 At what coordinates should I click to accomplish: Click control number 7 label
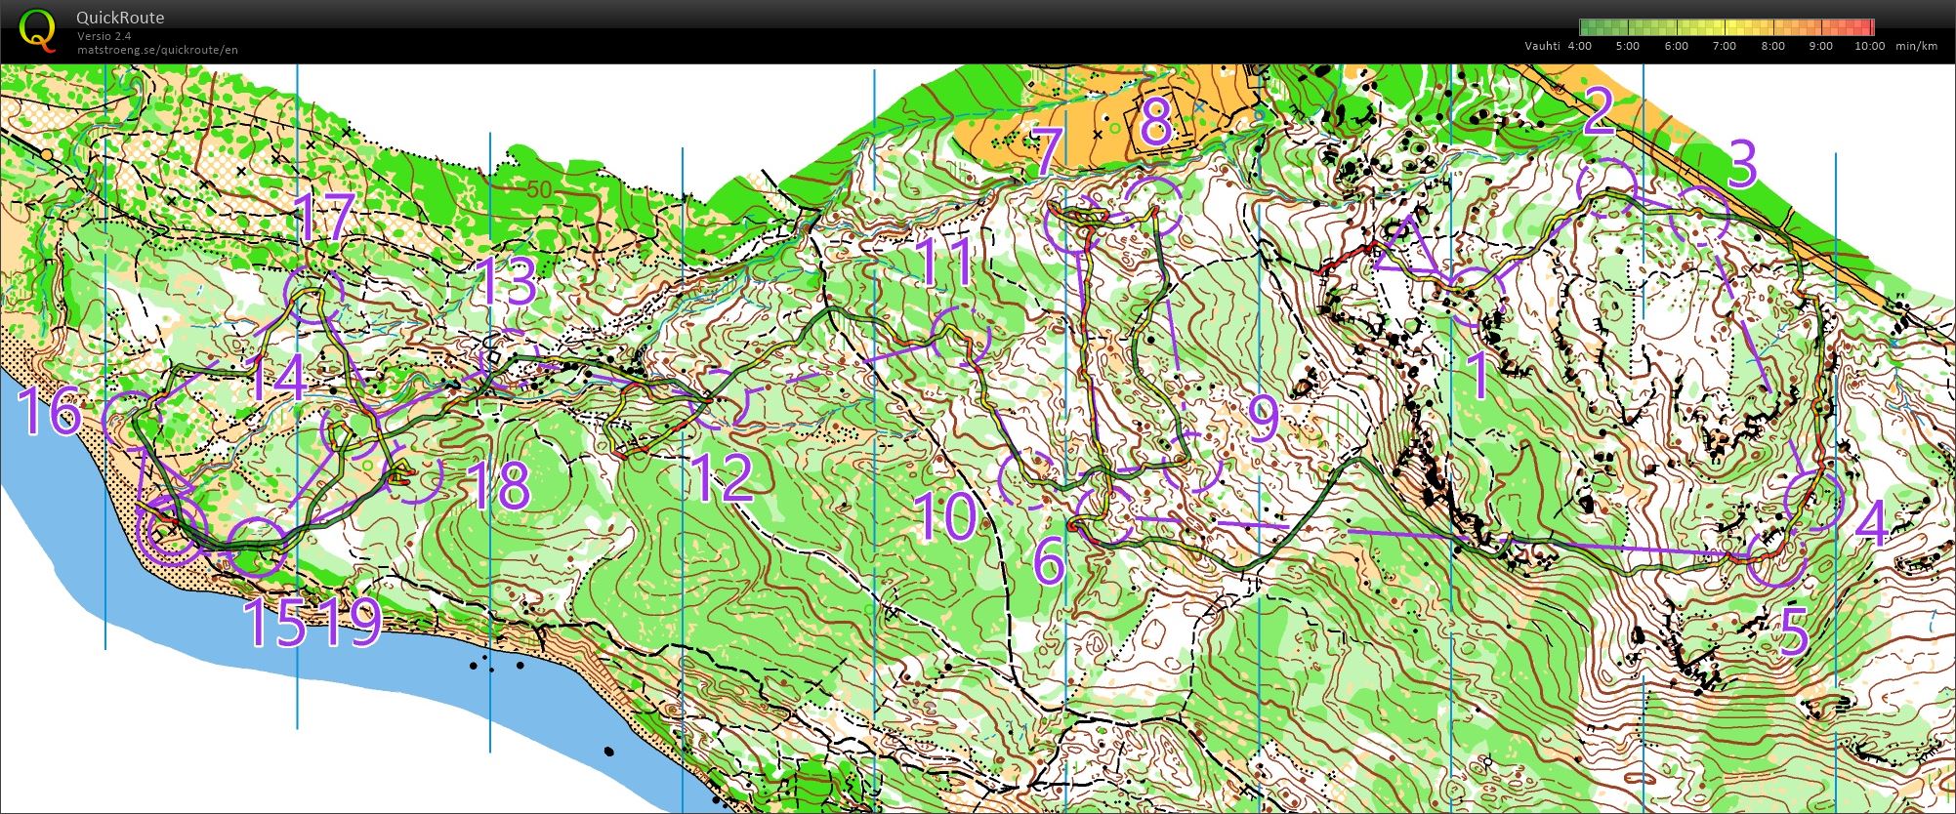(x=1047, y=153)
